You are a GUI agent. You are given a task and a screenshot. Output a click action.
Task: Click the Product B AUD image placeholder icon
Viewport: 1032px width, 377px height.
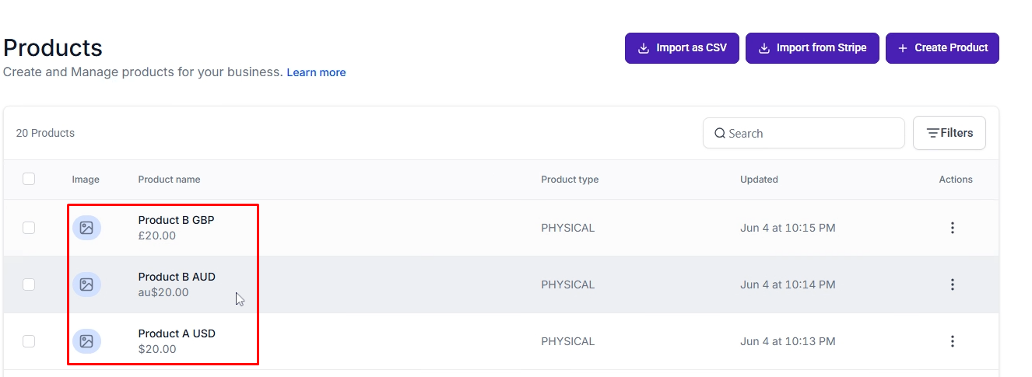tap(86, 284)
